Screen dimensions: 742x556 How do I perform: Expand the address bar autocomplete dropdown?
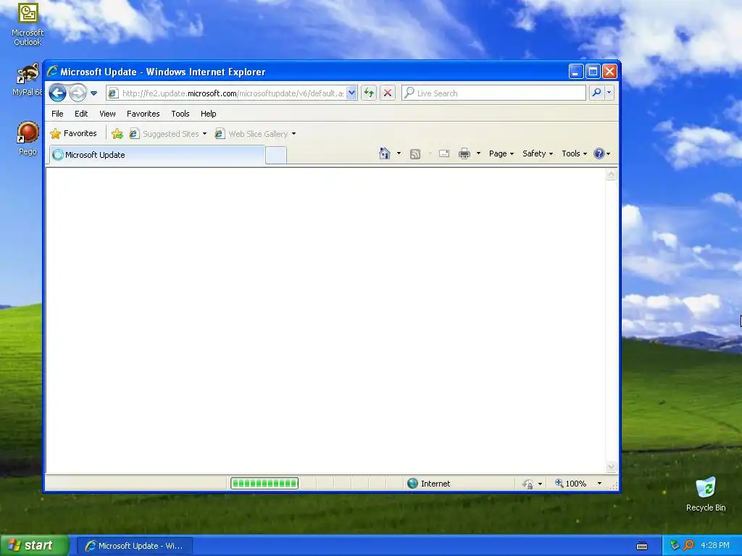[x=351, y=93]
